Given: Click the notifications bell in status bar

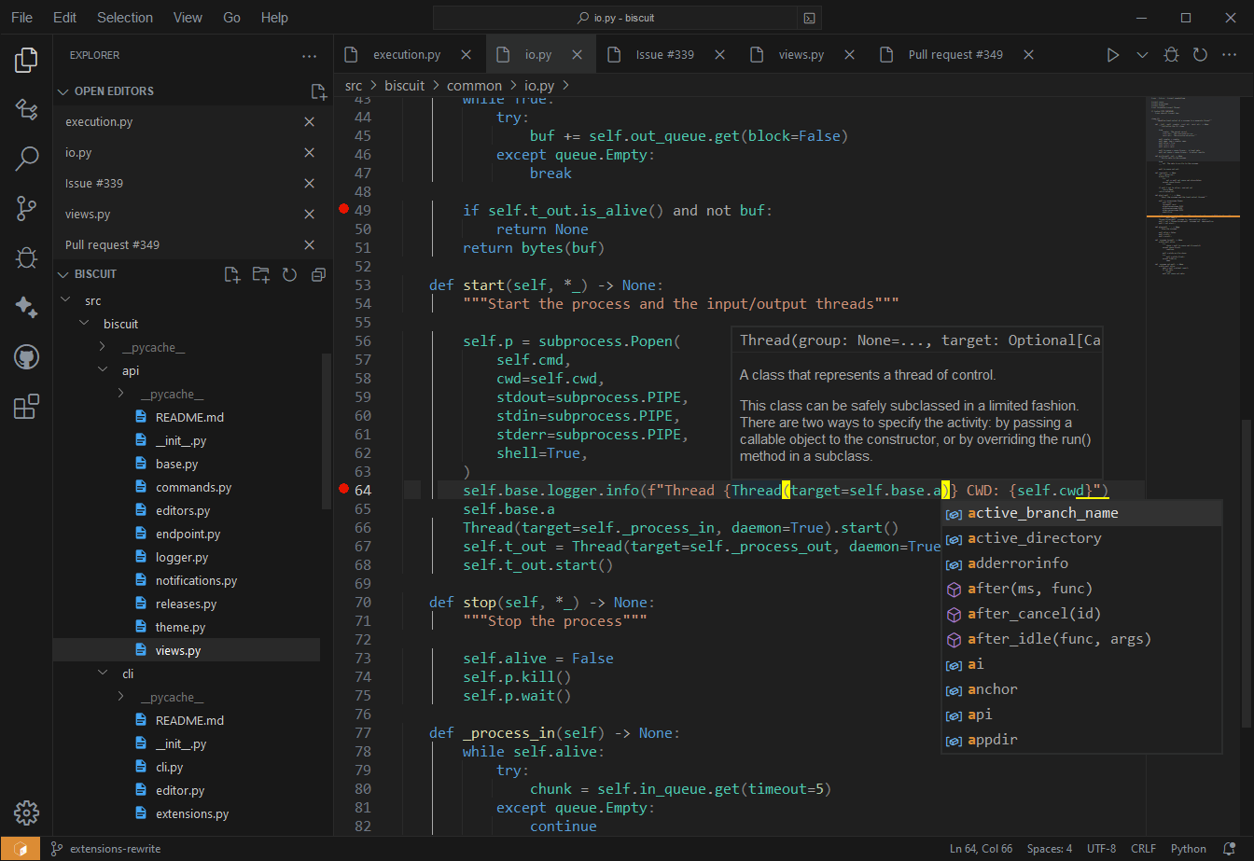Looking at the screenshot, I should pyautogui.click(x=1230, y=849).
